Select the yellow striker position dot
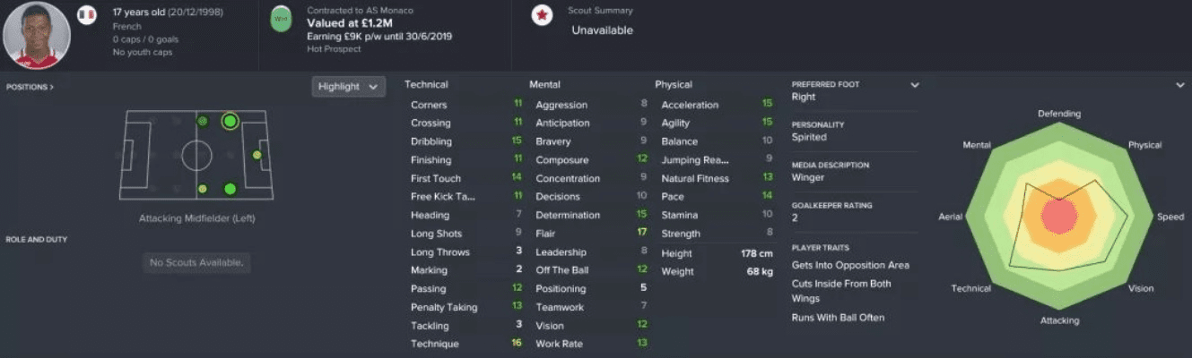 [x=257, y=155]
